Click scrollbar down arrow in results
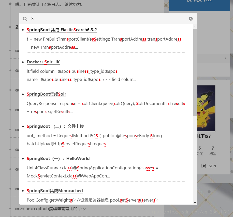The height and width of the screenshot is (217, 233). (195, 203)
